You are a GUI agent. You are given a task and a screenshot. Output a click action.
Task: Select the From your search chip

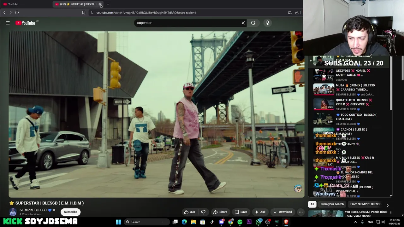click(x=332, y=204)
